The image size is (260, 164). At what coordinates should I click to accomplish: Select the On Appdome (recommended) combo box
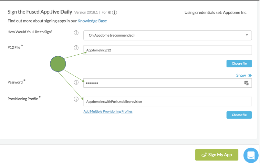(x=168, y=35)
